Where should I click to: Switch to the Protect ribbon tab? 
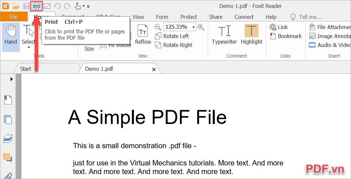(x=189, y=17)
